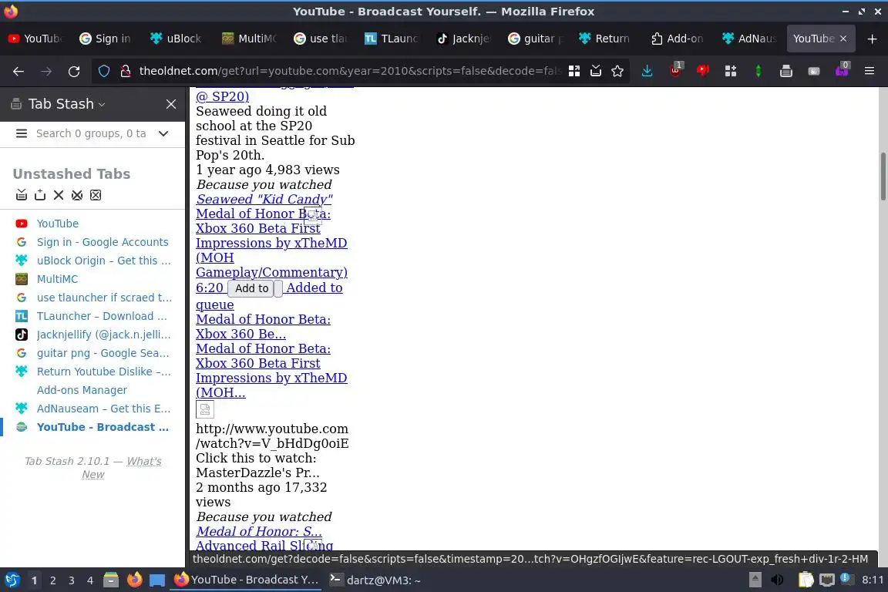Screen dimensions: 888x592
Task: Click the connection lock icon in the address bar
Action: pyautogui.click(x=125, y=71)
